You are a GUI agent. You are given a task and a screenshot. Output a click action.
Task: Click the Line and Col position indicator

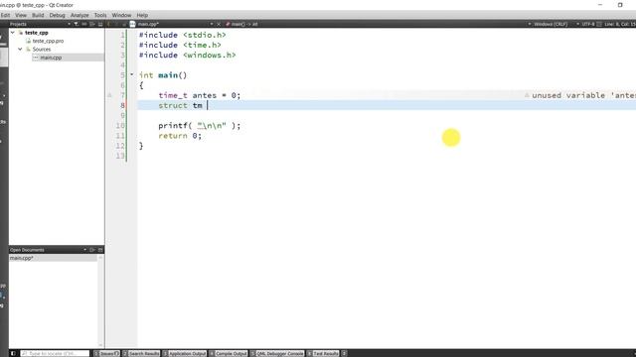(620, 24)
